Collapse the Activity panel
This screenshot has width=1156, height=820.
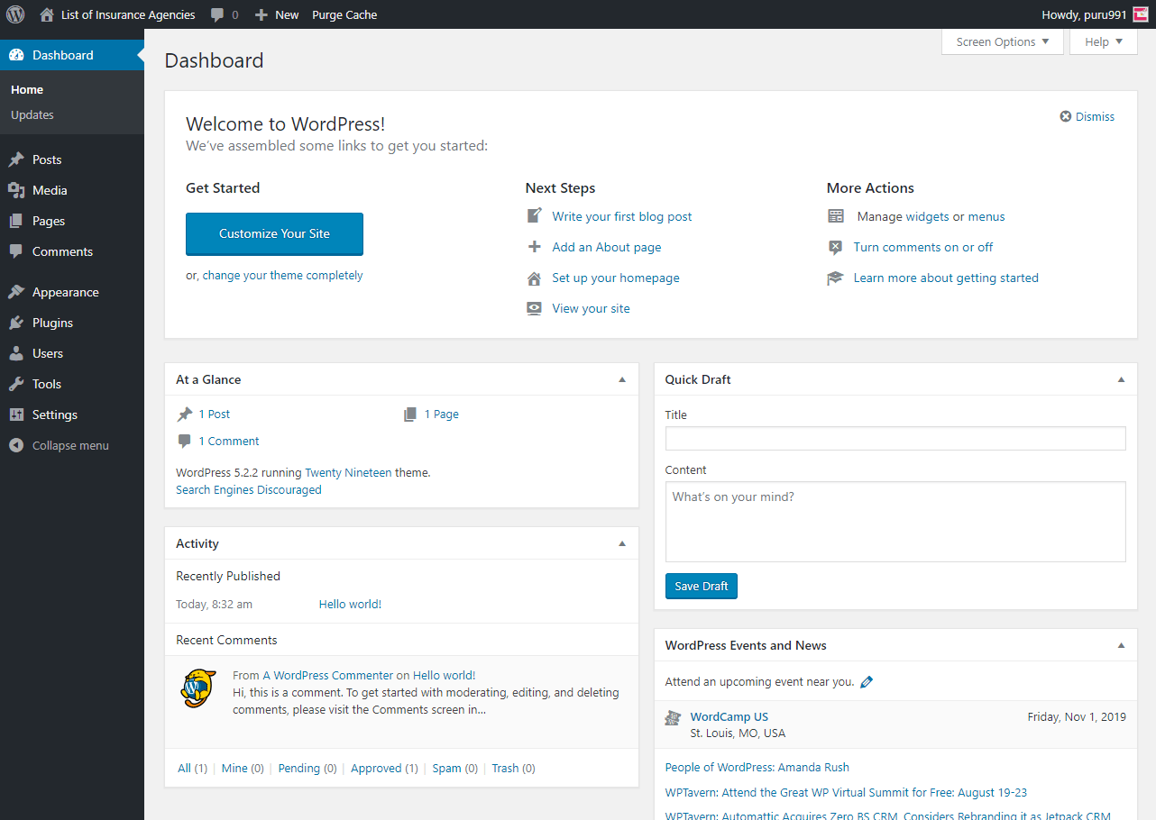click(622, 543)
